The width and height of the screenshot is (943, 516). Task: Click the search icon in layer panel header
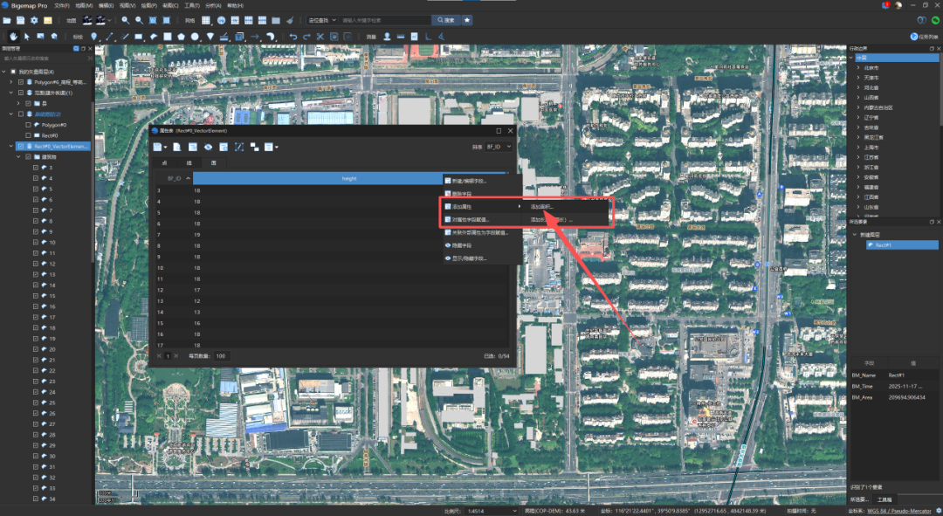click(x=76, y=49)
